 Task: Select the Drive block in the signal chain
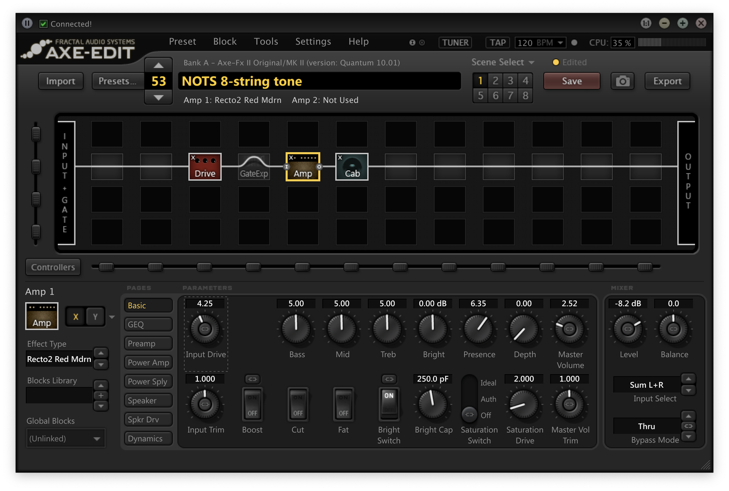[205, 166]
